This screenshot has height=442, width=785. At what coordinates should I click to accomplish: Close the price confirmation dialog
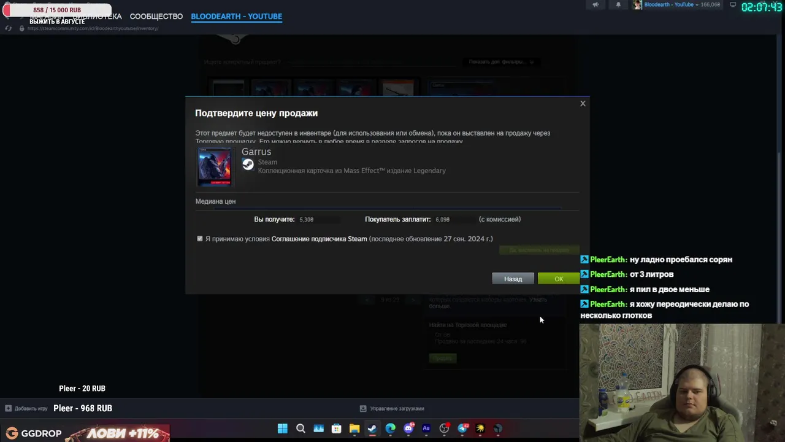583,104
